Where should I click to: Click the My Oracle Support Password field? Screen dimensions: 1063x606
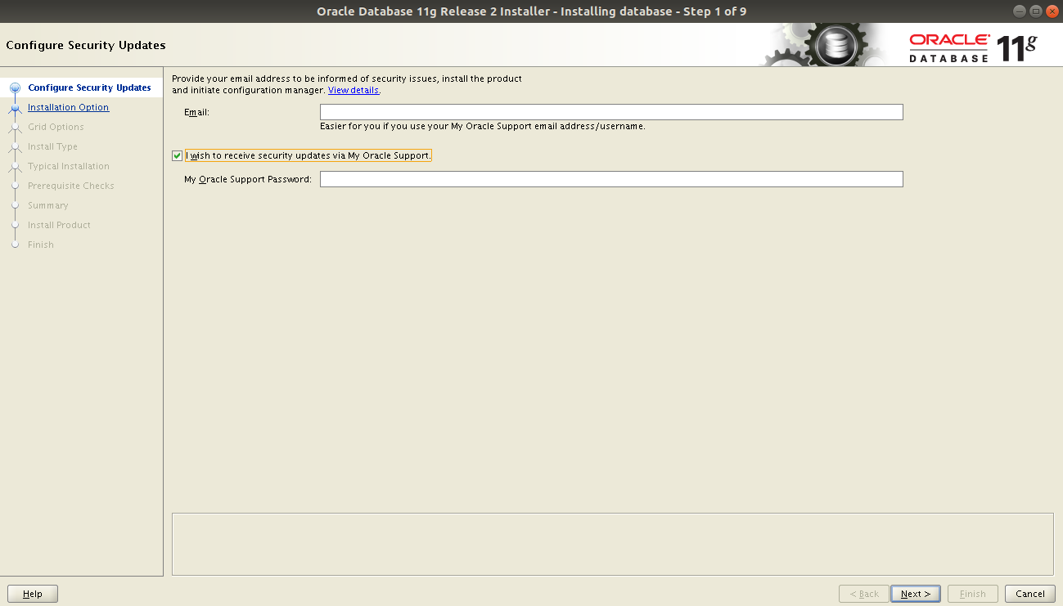(610, 178)
